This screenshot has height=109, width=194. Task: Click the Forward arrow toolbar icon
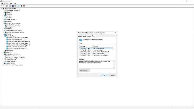pyautogui.click(x=4, y=6)
